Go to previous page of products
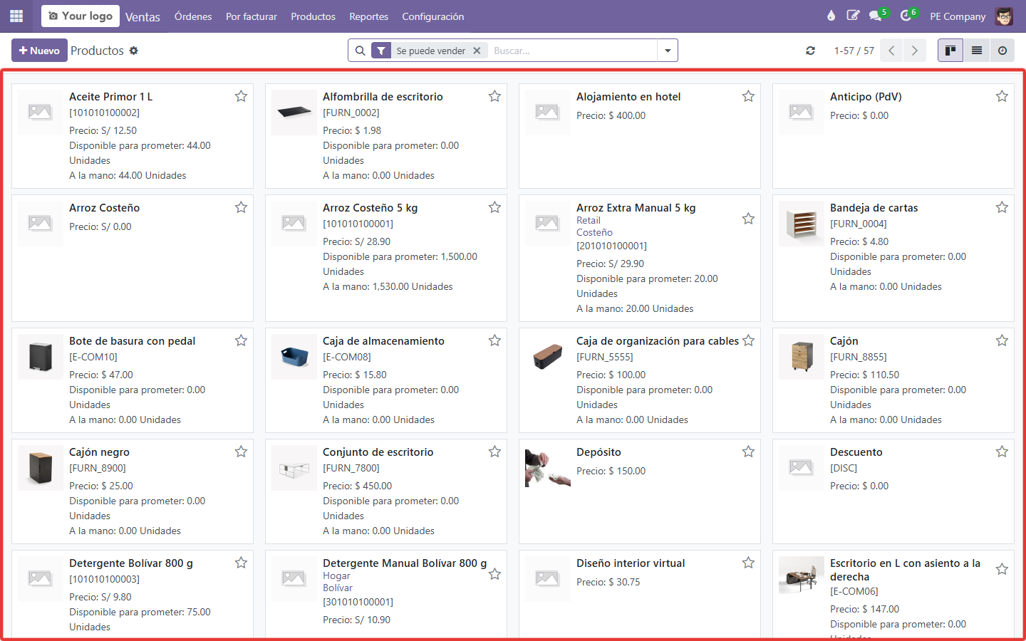1026x641 pixels. coord(891,51)
